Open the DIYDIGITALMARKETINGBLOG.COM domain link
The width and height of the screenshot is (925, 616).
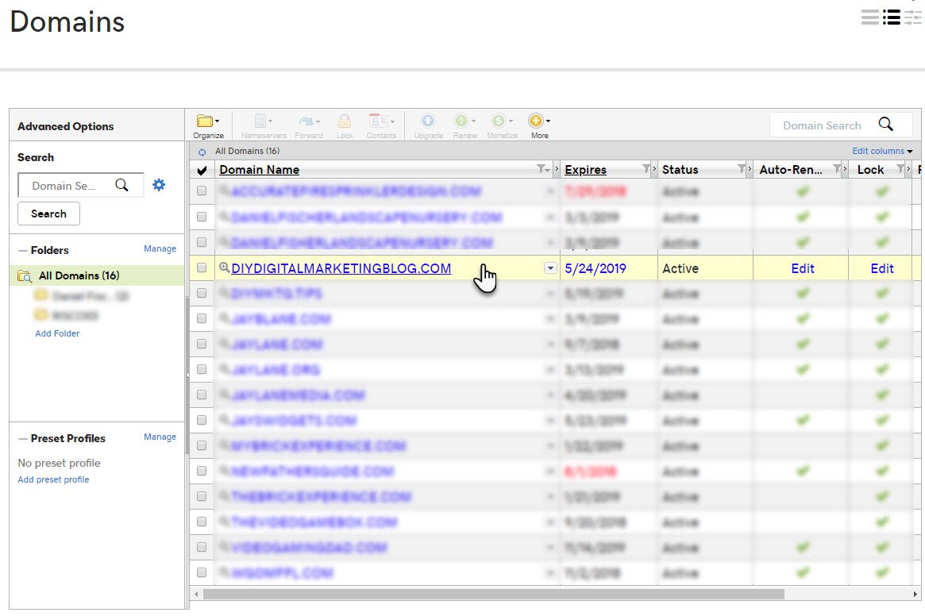(x=341, y=268)
